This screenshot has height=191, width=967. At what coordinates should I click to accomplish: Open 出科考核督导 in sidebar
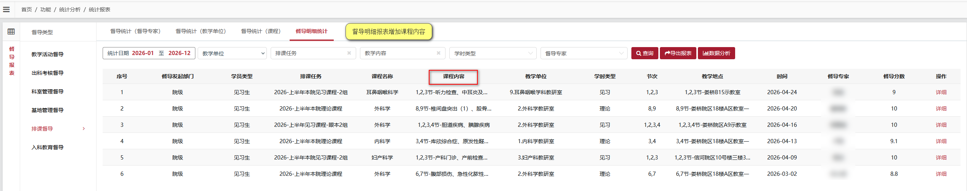[48, 73]
